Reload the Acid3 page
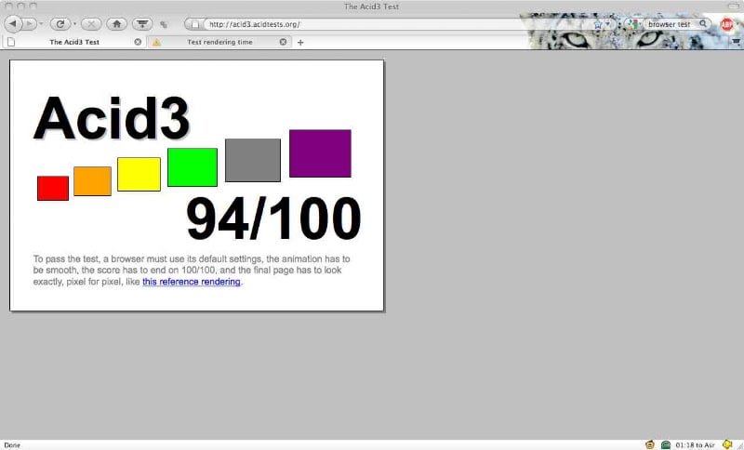The height and width of the screenshot is (450, 744). click(60, 24)
